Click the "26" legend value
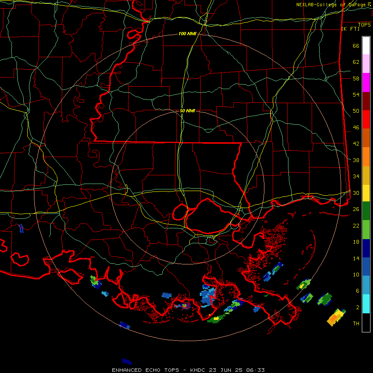 [x=356, y=209]
